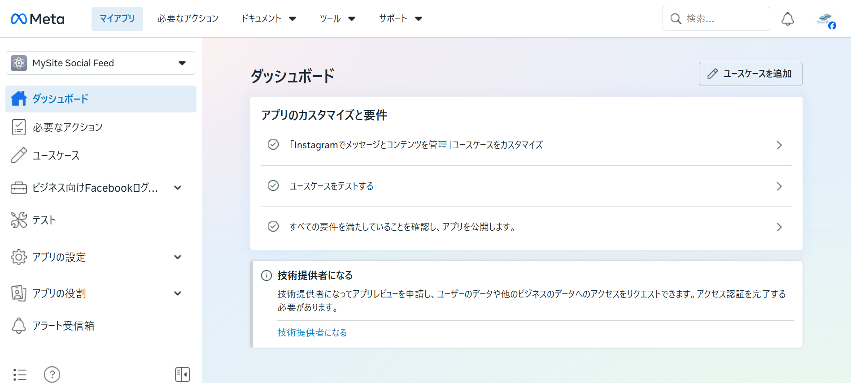Click check circle for アプリを公開 row
This screenshot has width=851, height=383.
pyautogui.click(x=273, y=226)
